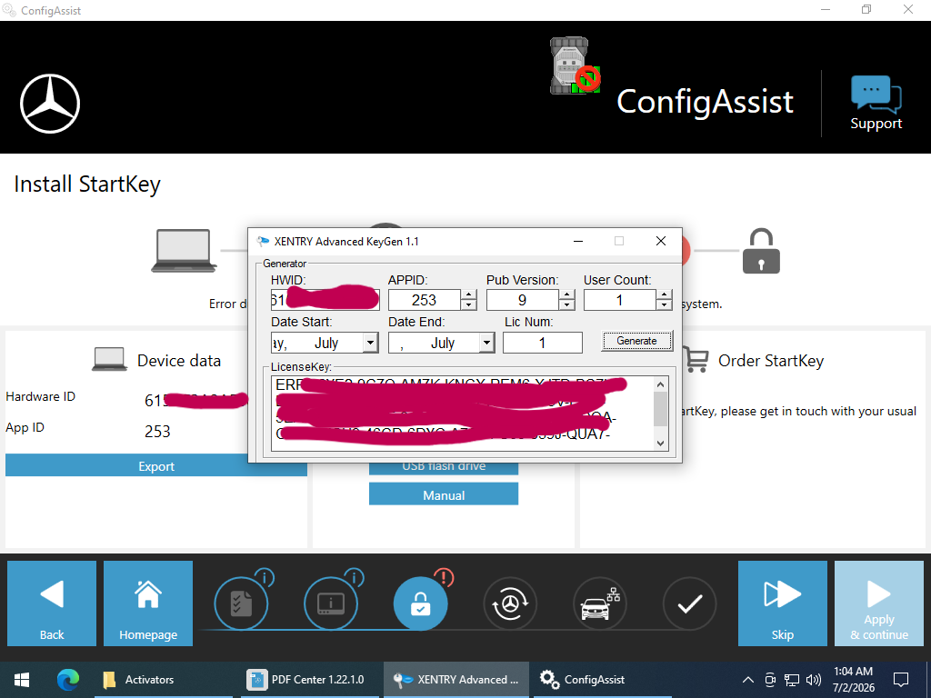Viewport: 931px width, 698px height.
Task: Open the volume tray icon
Action: [x=814, y=680]
